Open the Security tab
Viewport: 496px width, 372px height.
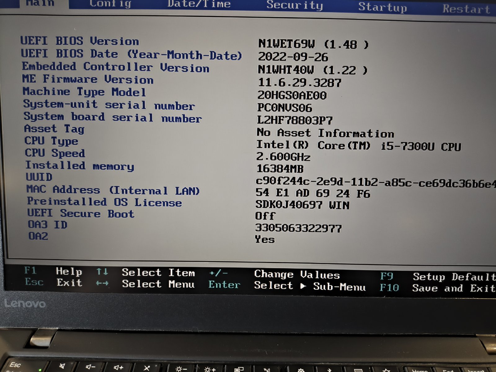[294, 5]
